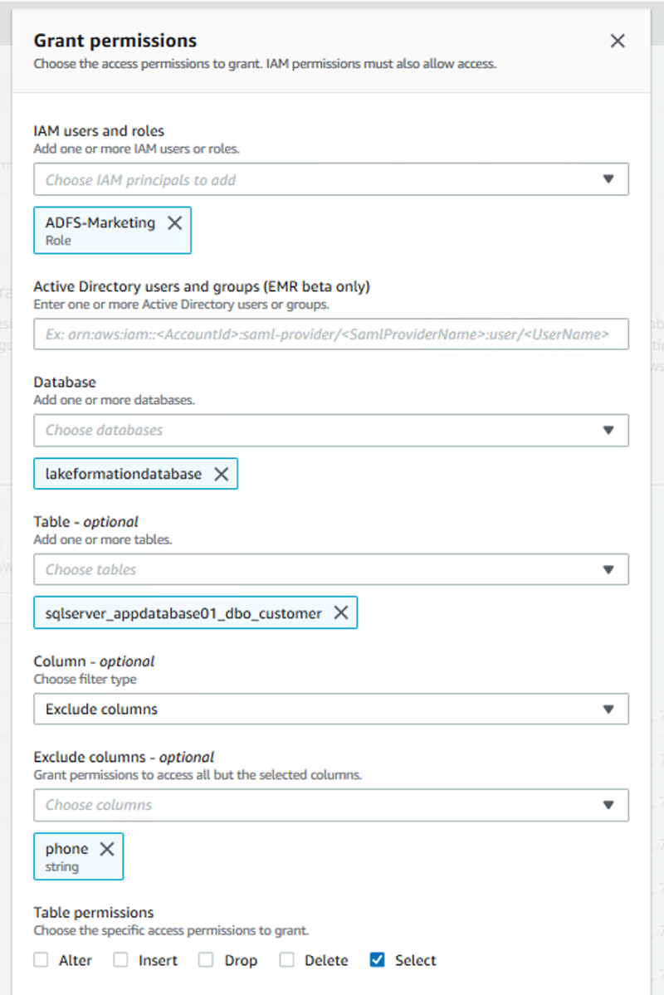
Task: Remove the phone column chip
Action: point(107,849)
